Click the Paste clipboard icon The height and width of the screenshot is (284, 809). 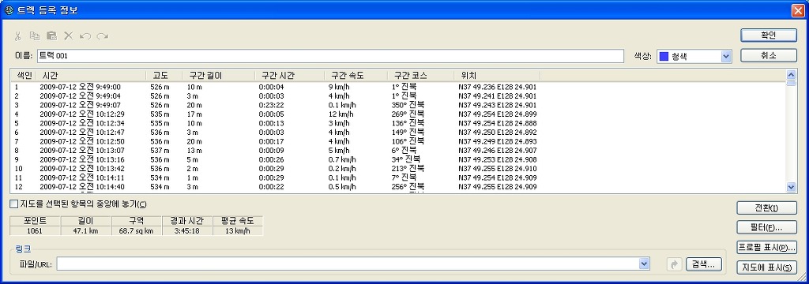click(x=51, y=36)
